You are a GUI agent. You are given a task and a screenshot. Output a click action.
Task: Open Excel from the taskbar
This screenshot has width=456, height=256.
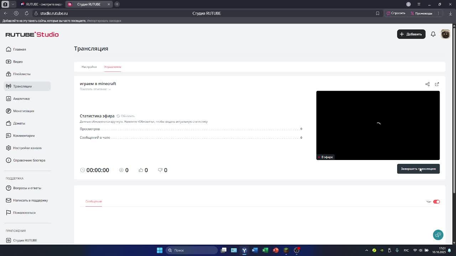(x=265, y=250)
